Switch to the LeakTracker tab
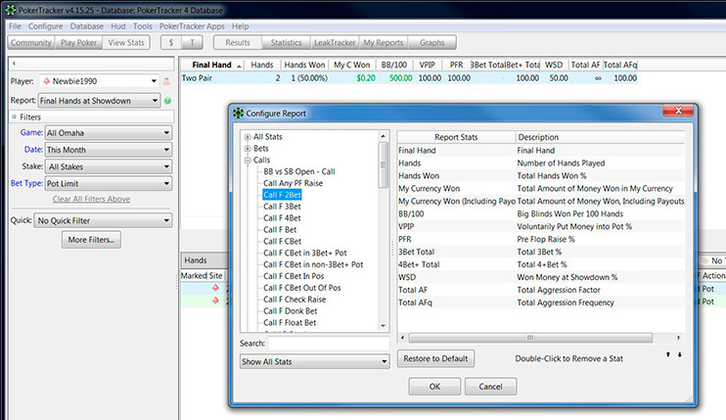The width and height of the screenshot is (726, 420). click(335, 43)
